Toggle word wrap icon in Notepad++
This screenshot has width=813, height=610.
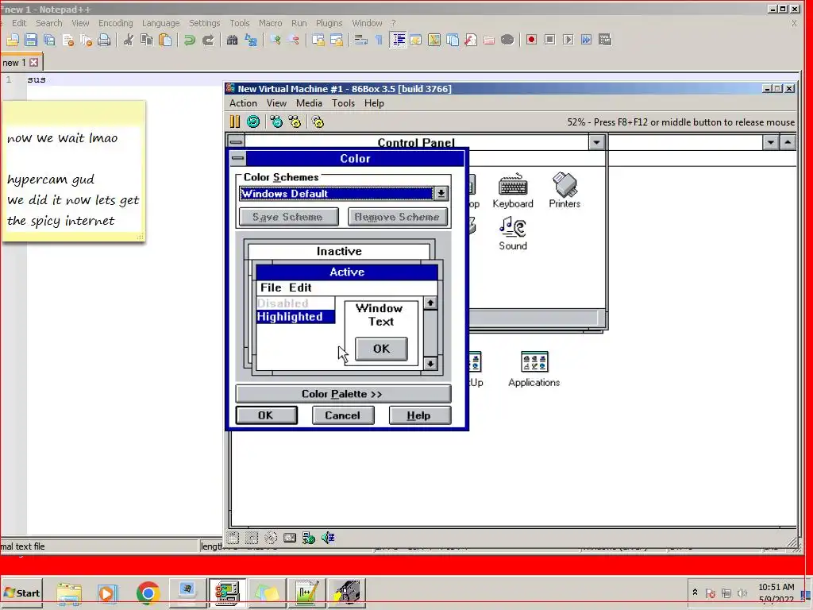361,40
